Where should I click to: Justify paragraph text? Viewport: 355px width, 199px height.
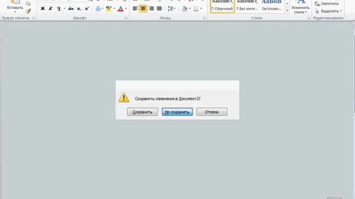click(x=159, y=9)
